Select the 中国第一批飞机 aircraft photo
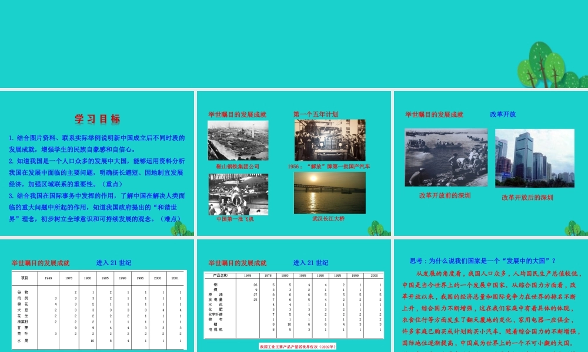 pyautogui.click(x=239, y=194)
